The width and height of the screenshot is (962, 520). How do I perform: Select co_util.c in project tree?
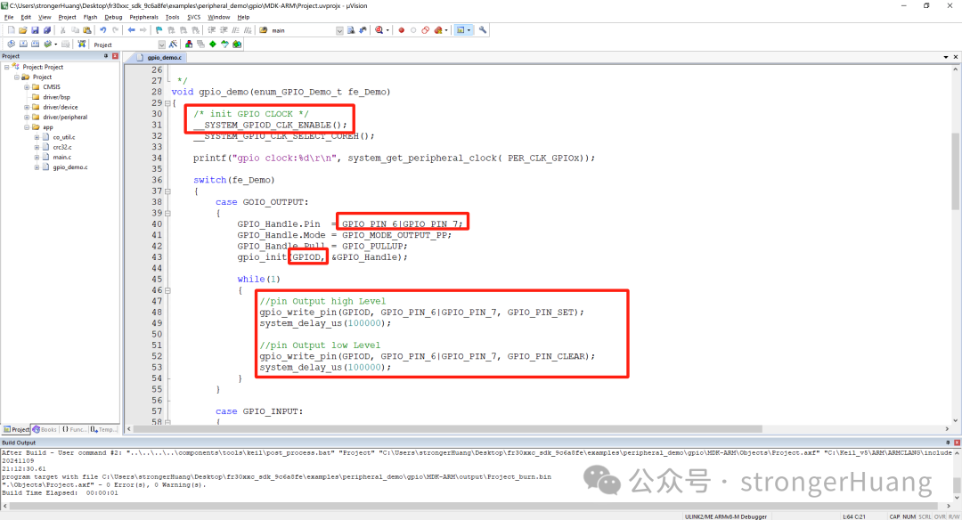coord(64,137)
